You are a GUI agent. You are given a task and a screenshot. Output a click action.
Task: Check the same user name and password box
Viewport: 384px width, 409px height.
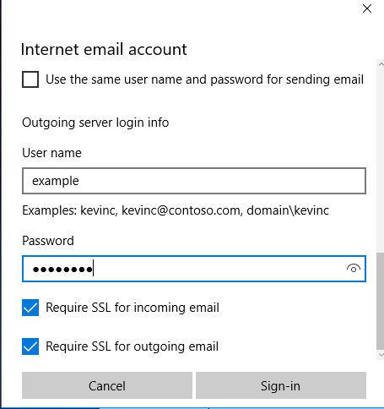tap(30, 79)
